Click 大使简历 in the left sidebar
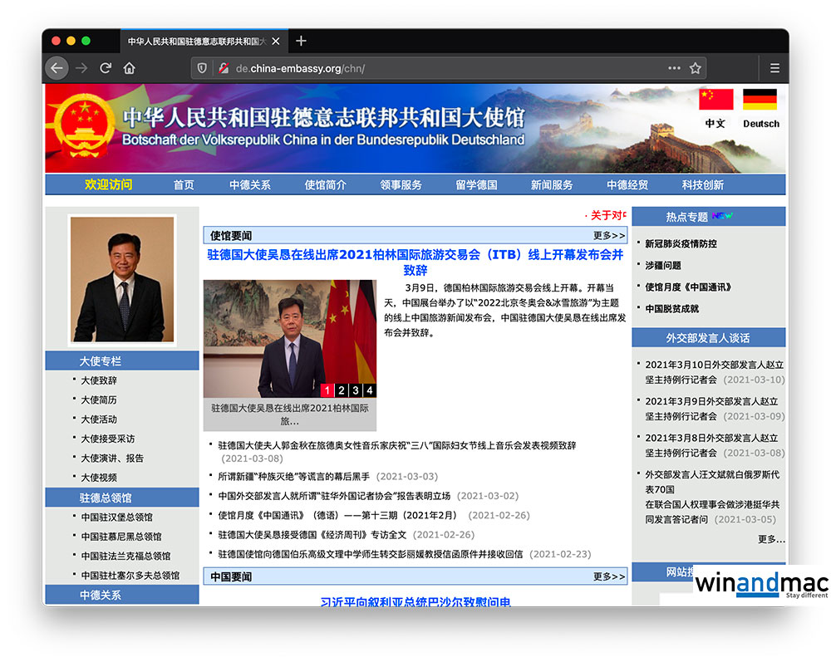This screenshot has width=831, height=662. tap(99, 400)
